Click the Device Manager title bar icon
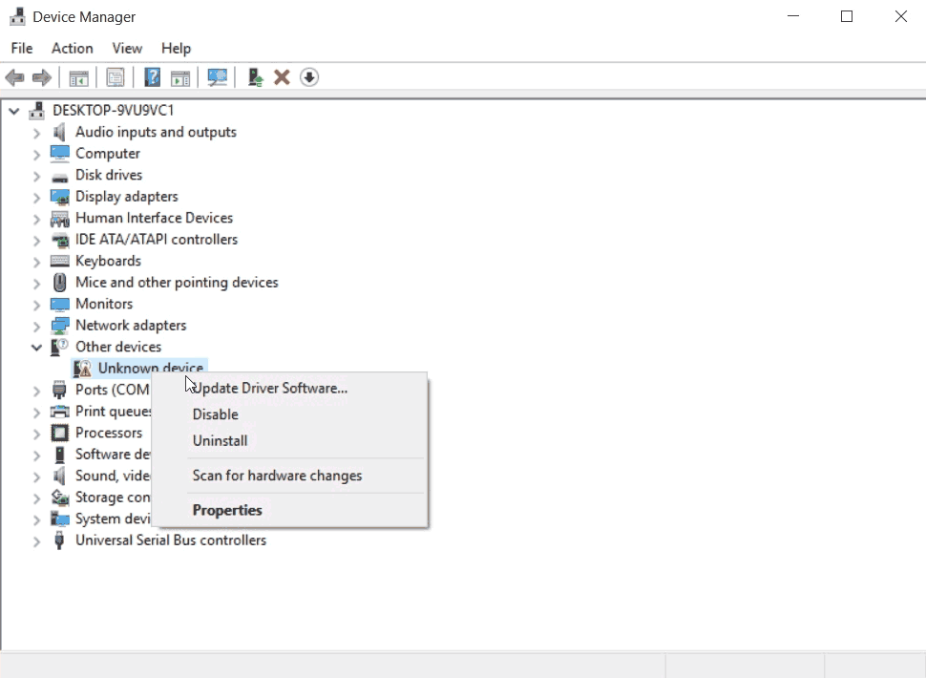Image resolution: width=926 pixels, height=678 pixels. click(18, 16)
